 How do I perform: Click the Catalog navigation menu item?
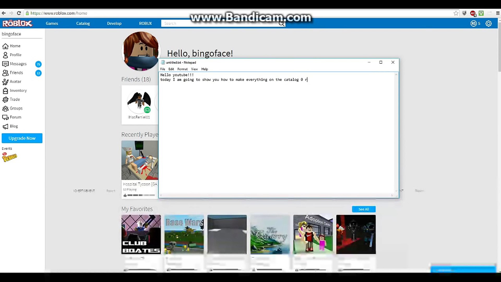pyautogui.click(x=83, y=23)
